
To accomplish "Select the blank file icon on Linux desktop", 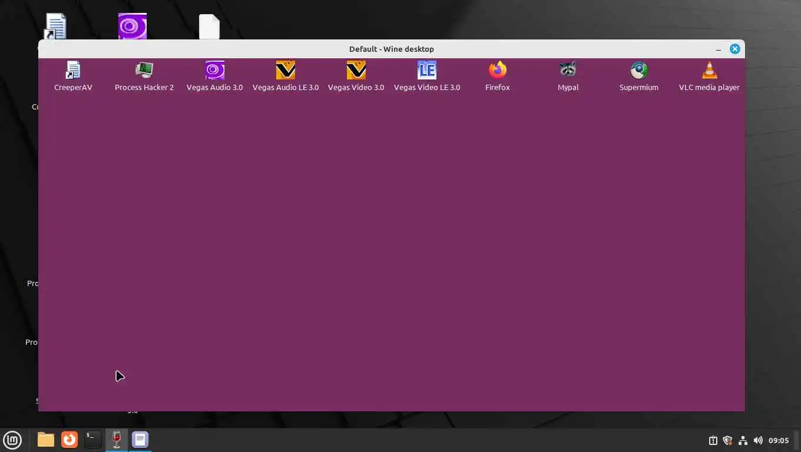I will coord(209,27).
